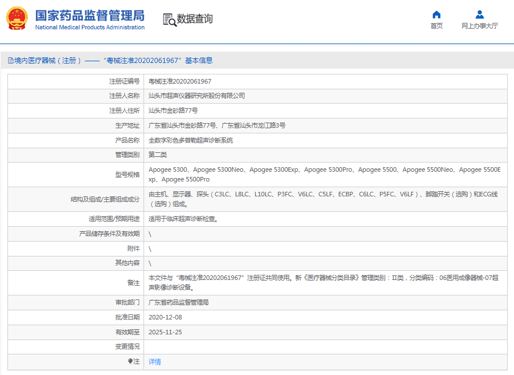Viewport: 514px width, 375px height.
Task: Click the 结构及组成/主要组成成分 label
Action: pos(105,199)
